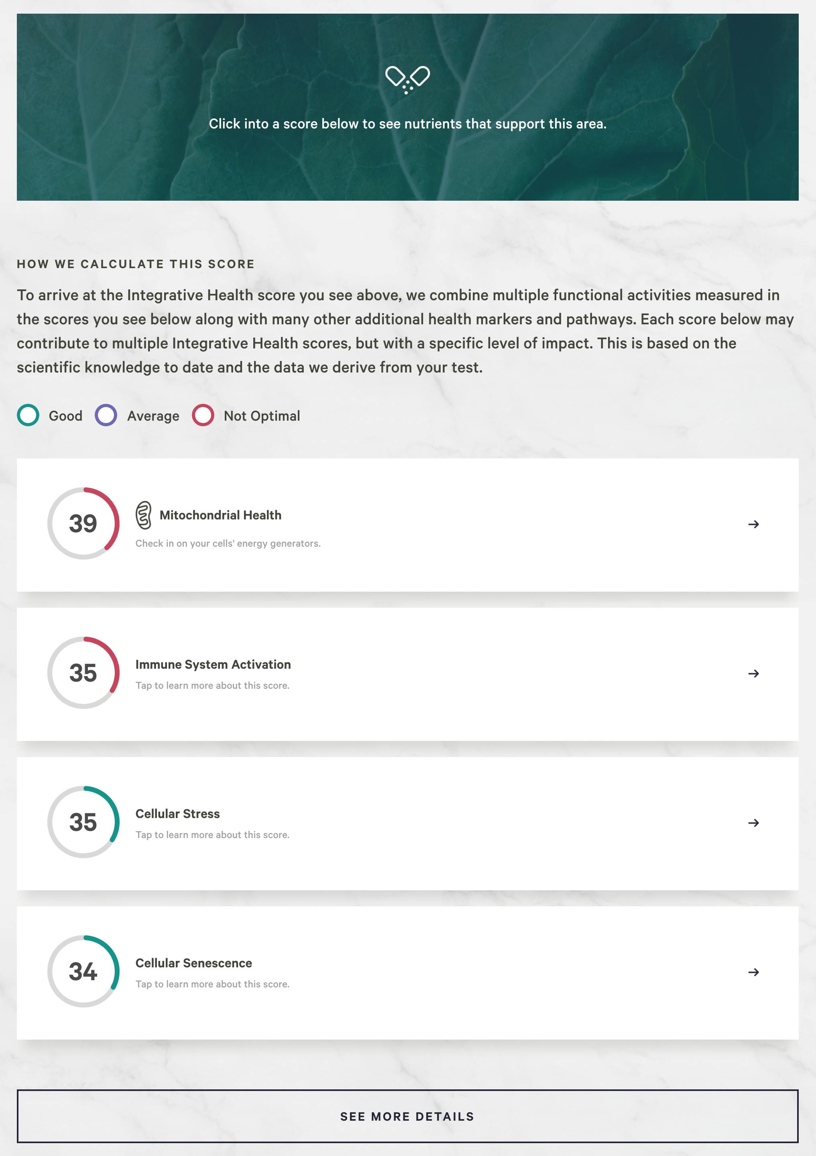Click the cells' energy generators description text

(x=228, y=543)
